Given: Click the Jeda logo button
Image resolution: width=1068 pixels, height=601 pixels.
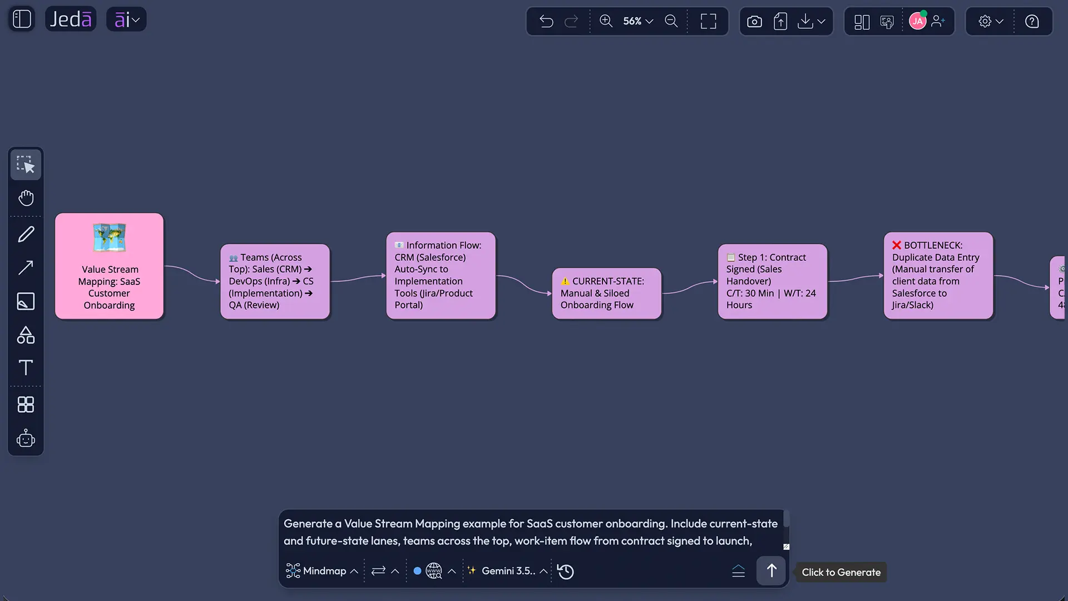Looking at the screenshot, I should [71, 19].
